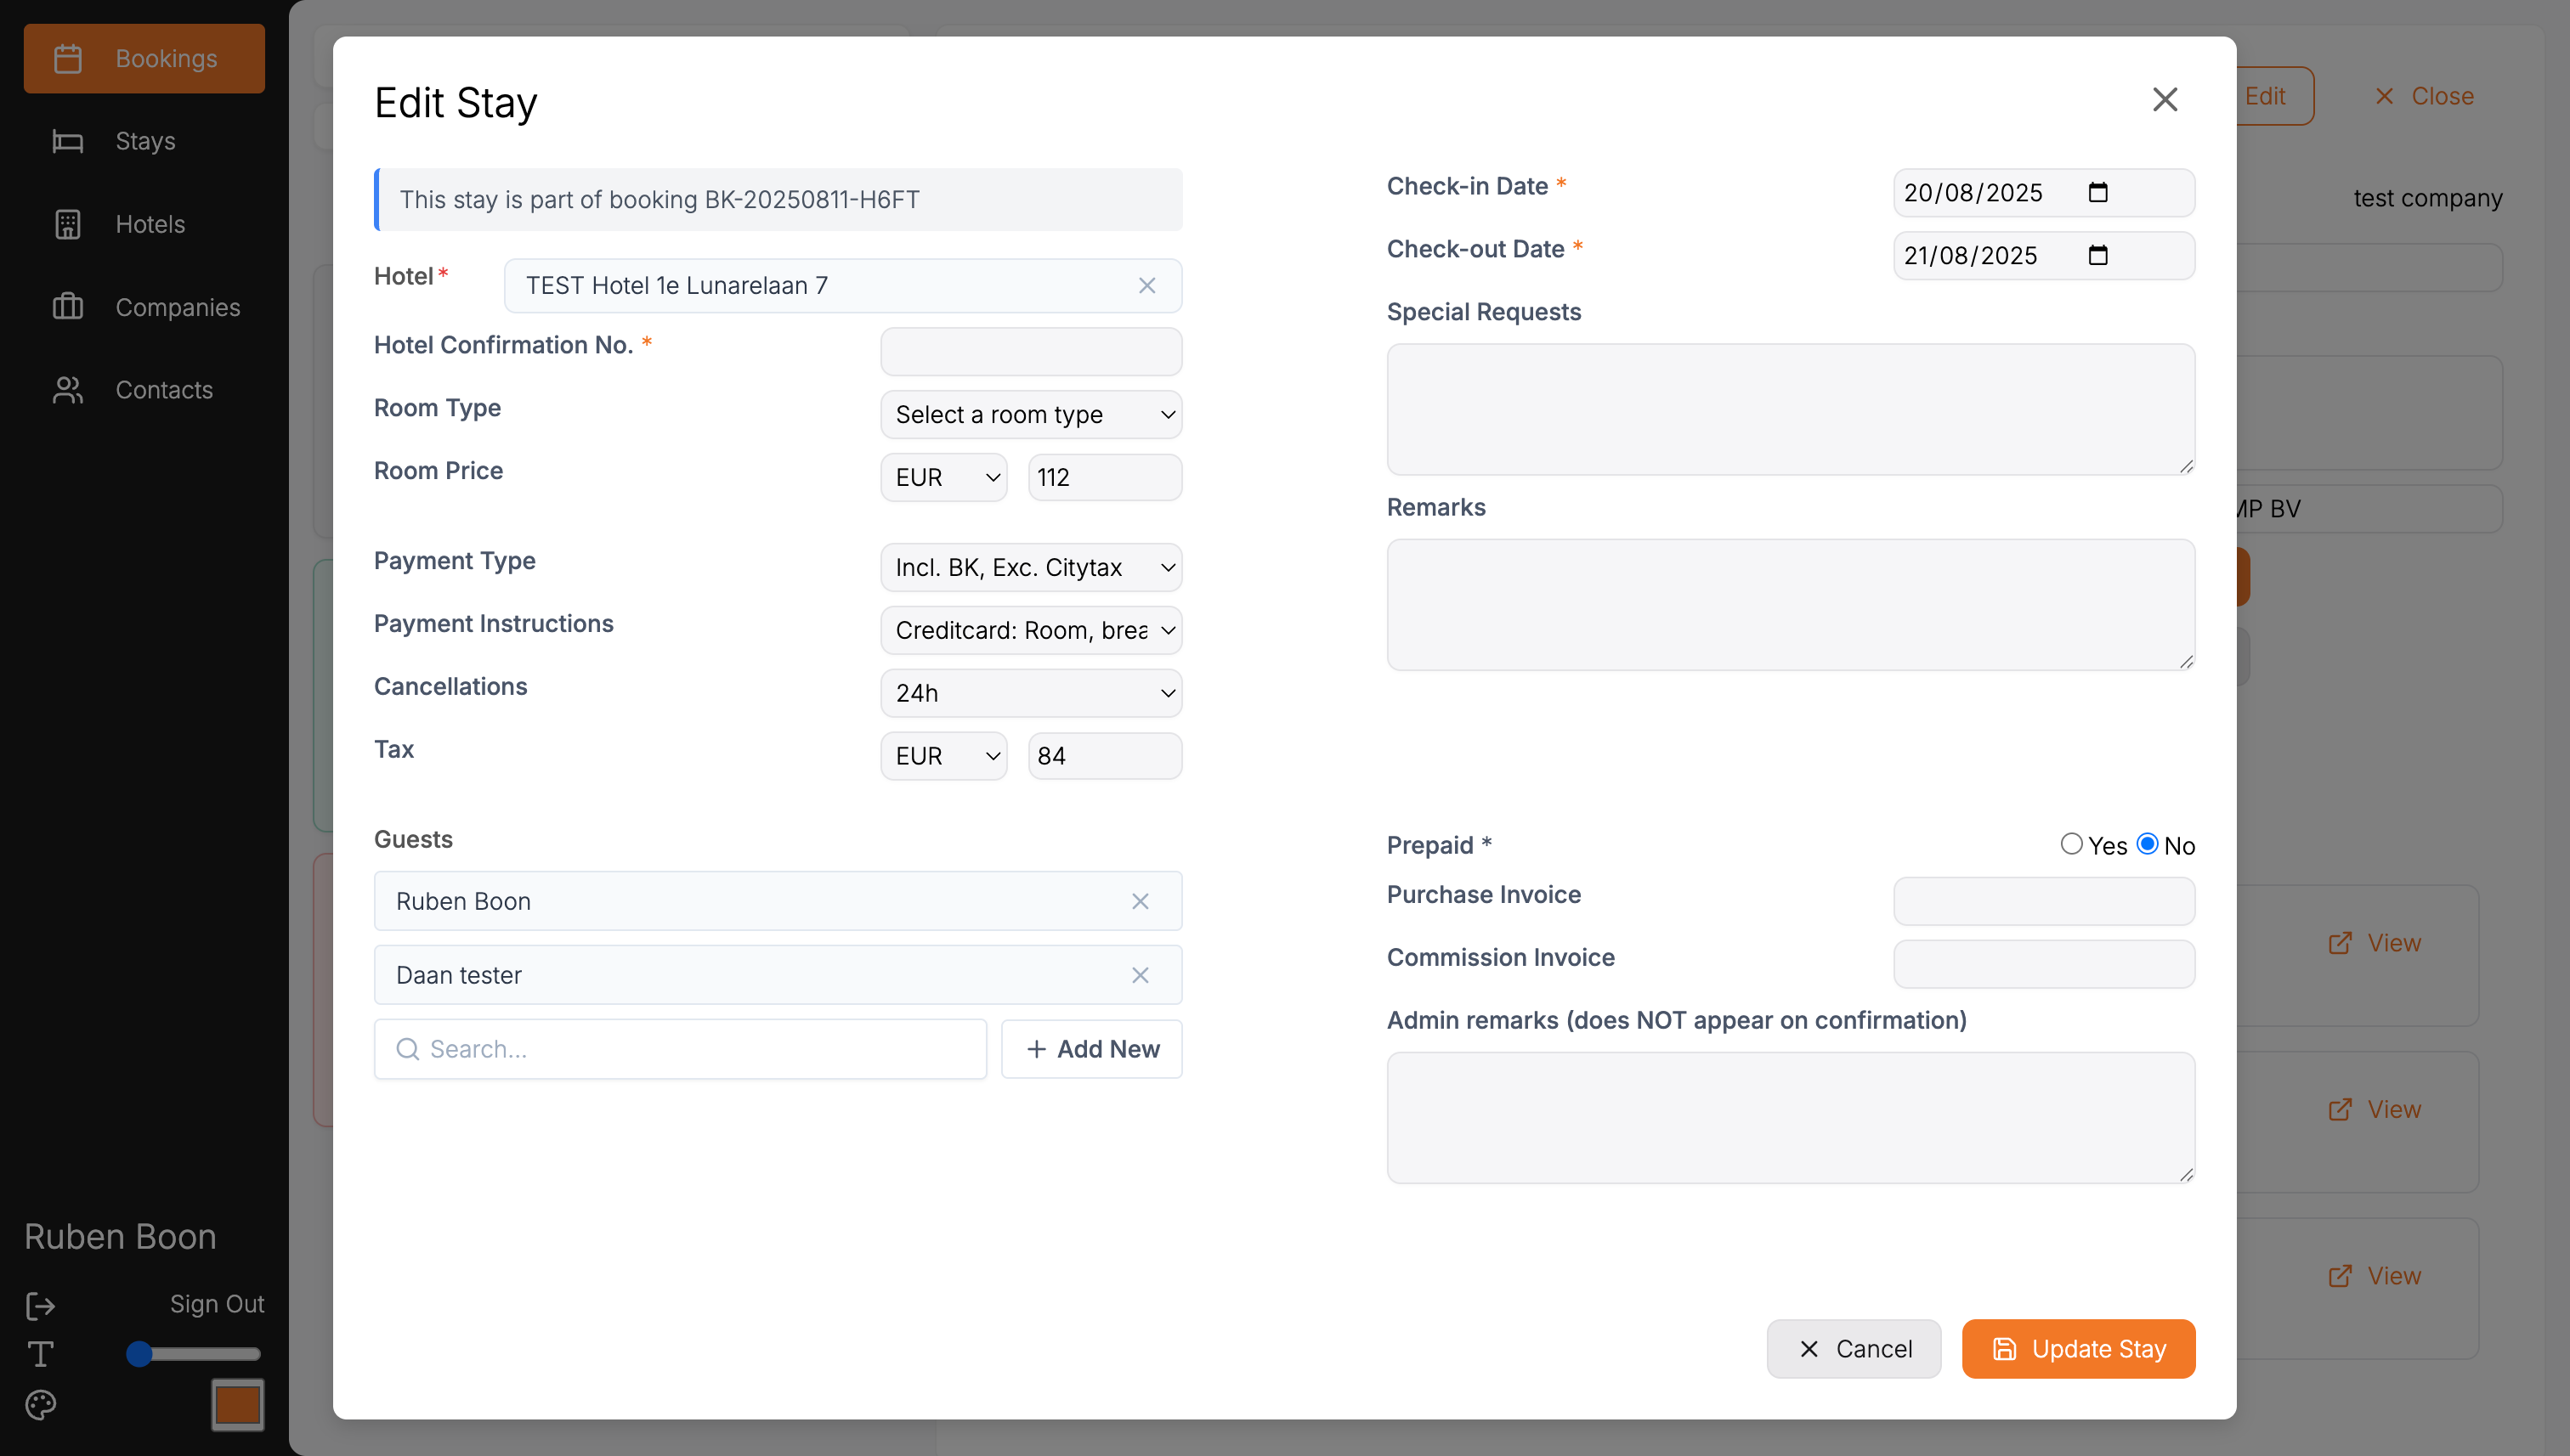Click the first View external-link icon in background
Image resolution: width=2570 pixels, height=1456 pixels.
(x=2339, y=943)
